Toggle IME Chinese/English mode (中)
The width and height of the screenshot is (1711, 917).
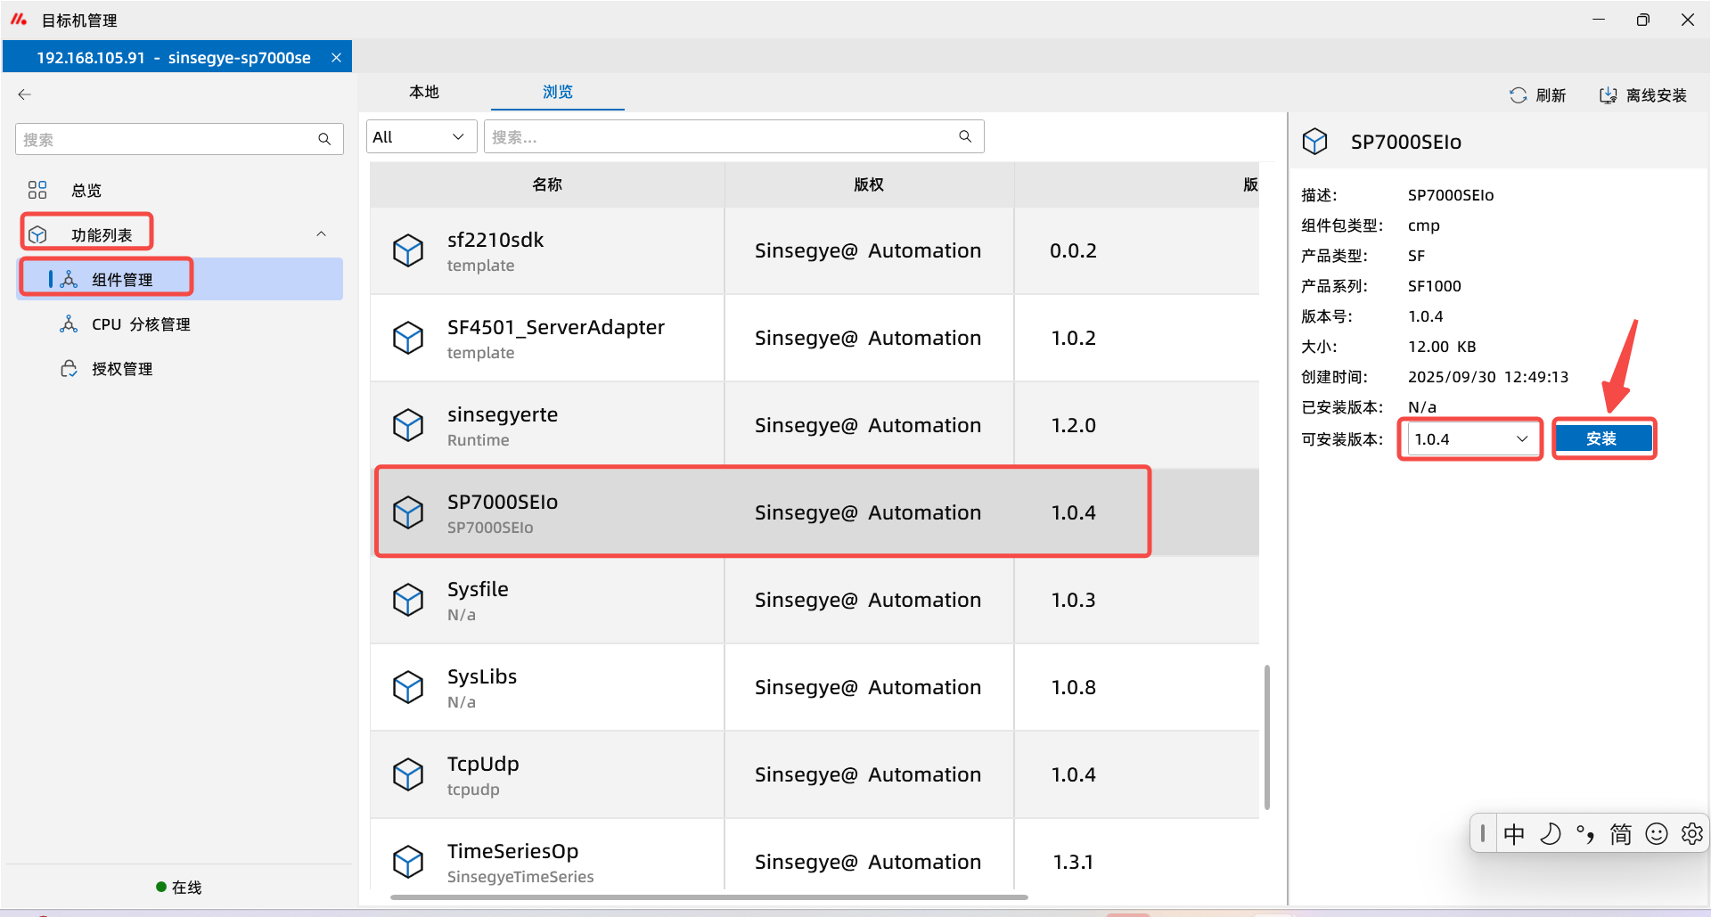(1514, 834)
